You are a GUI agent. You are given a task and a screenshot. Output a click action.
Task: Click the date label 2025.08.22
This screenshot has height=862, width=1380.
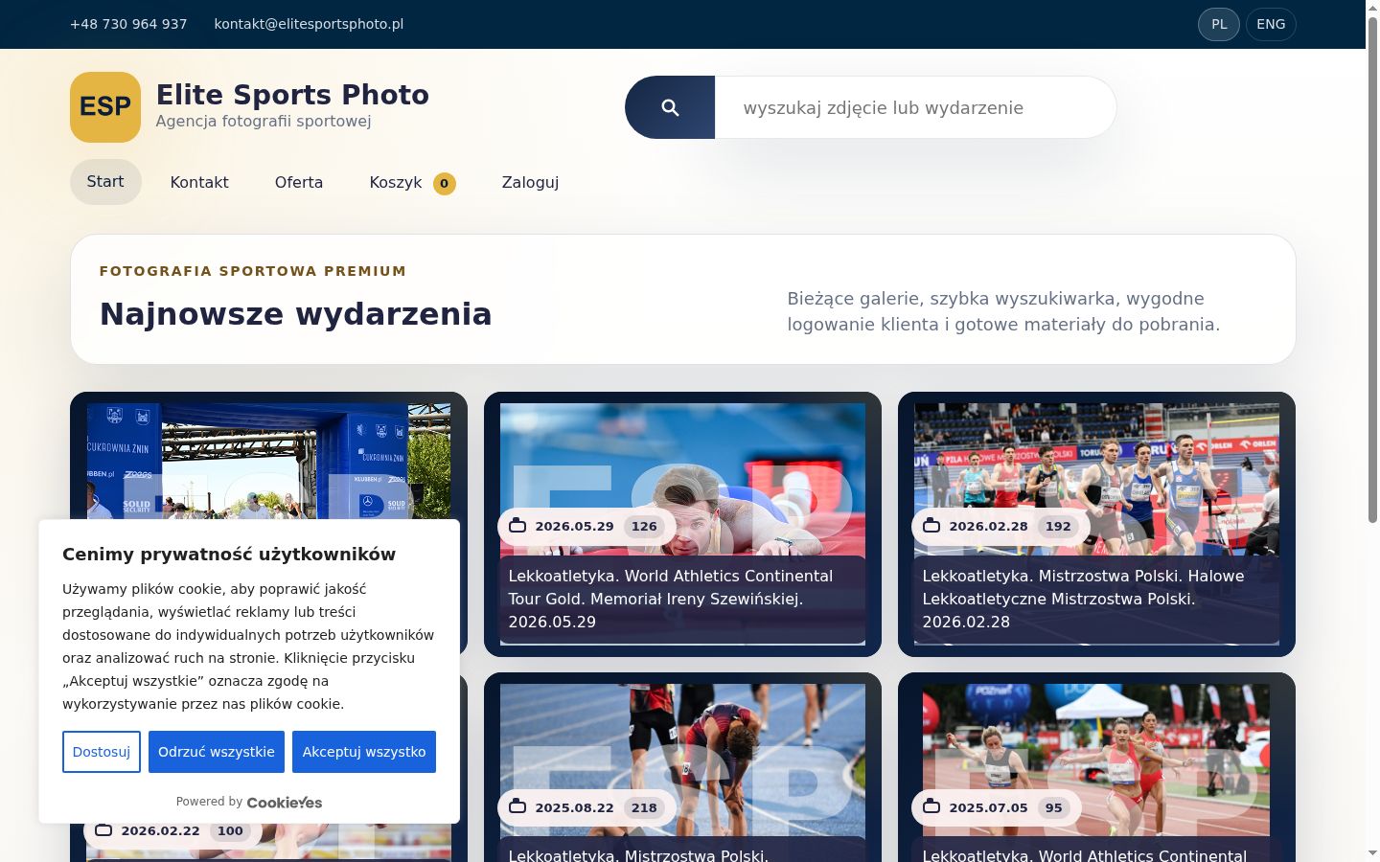(x=574, y=807)
